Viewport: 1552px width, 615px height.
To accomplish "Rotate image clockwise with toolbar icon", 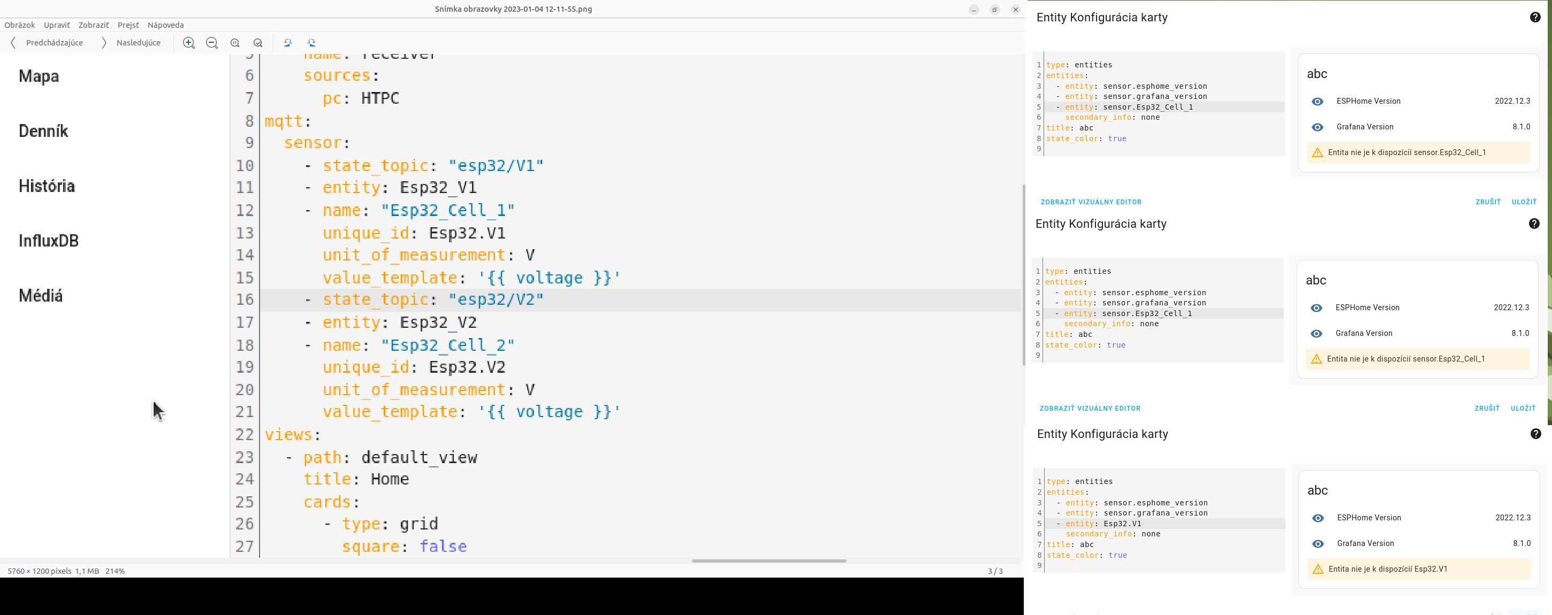I will [x=311, y=43].
